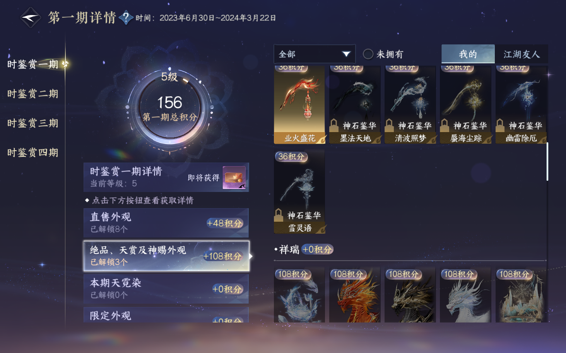This screenshot has height=353, width=566.
Task: Expand 绝品、天赏及神赐外观 category
Action: click(166, 256)
